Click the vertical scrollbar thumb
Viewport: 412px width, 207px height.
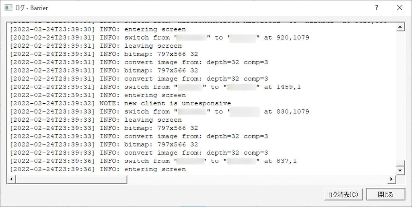click(400, 163)
